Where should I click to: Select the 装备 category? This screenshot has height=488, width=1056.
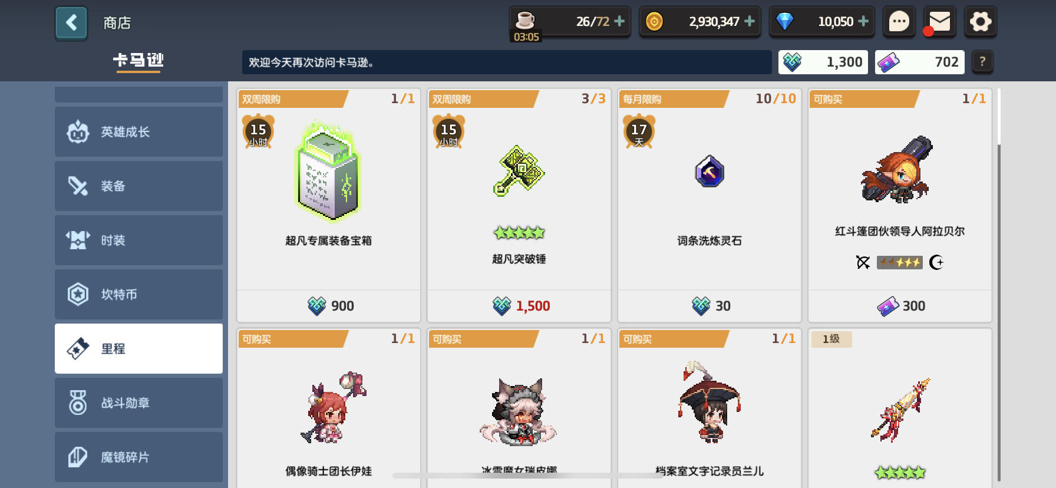tap(138, 186)
